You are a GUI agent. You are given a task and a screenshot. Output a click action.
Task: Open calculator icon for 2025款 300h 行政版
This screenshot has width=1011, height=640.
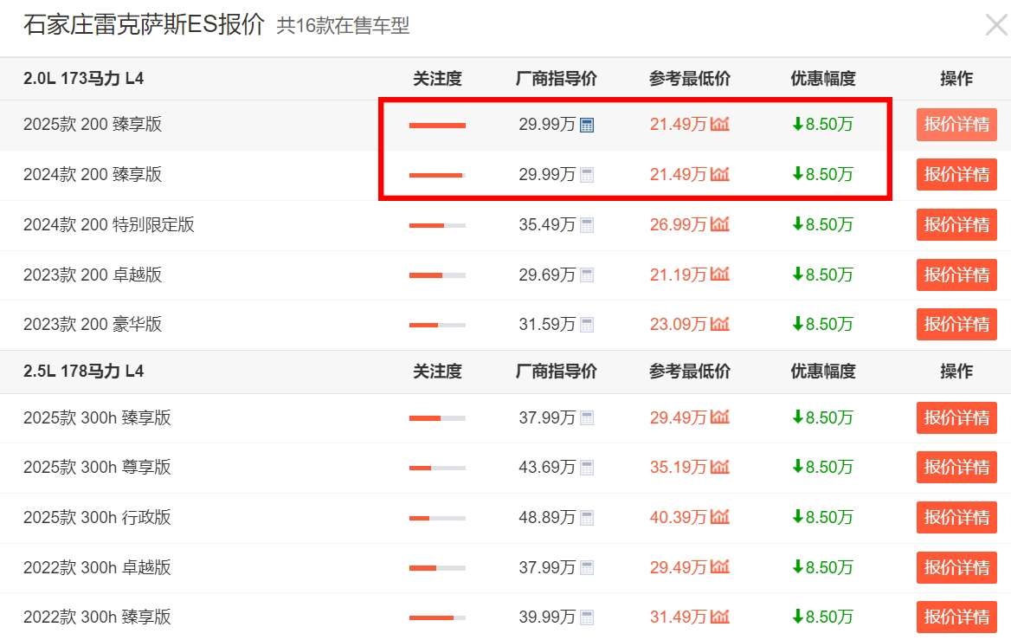[x=587, y=518]
